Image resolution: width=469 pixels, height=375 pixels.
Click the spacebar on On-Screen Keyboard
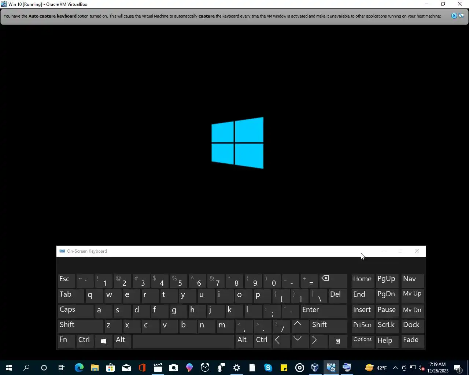click(183, 341)
